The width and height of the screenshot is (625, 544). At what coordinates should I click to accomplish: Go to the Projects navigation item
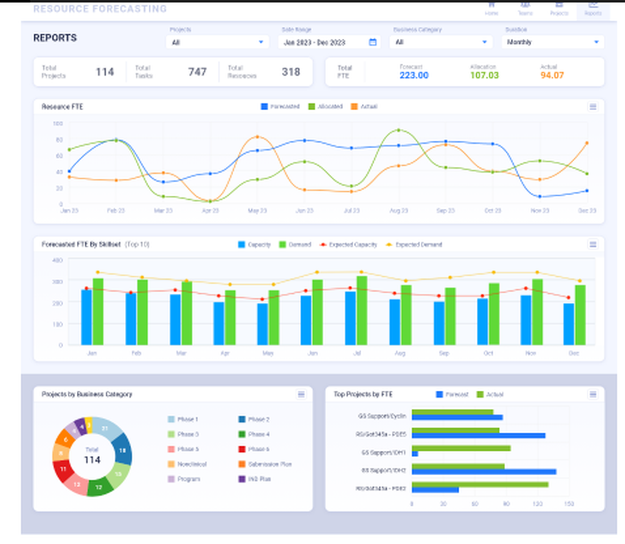coord(559,9)
